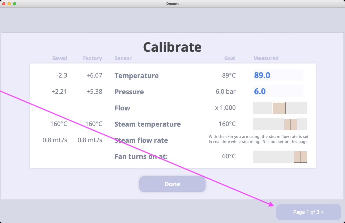Image resolution: width=345 pixels, height=223 pixels.
Task: Minimize the Decent window with yellow button
Action: tap(9, 4)
